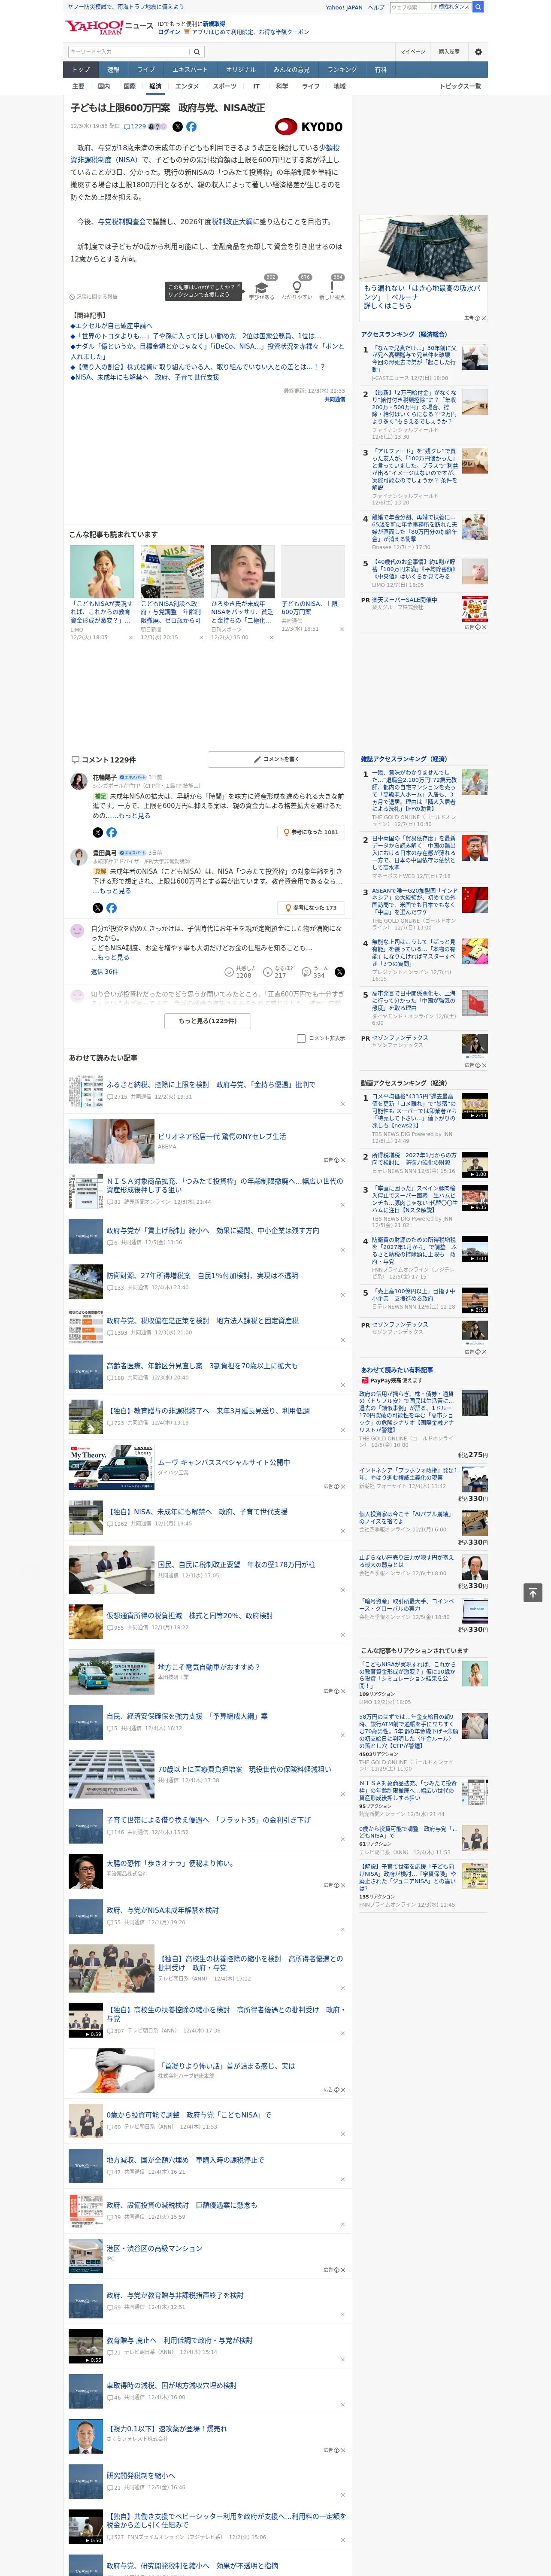Open ふるさと納税、控除に上限を検討 article
The image size is (551, 2576).
(x=211, y=1085)
